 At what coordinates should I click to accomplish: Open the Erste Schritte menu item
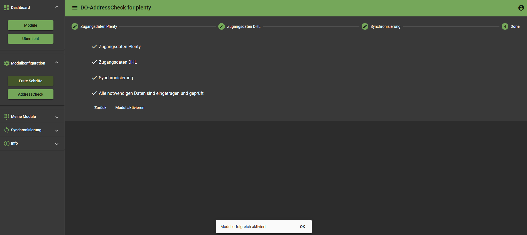31,81
